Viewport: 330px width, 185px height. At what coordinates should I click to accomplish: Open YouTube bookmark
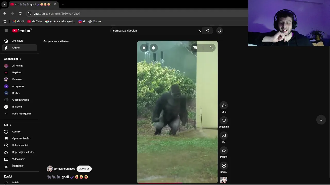pos(35,21)
